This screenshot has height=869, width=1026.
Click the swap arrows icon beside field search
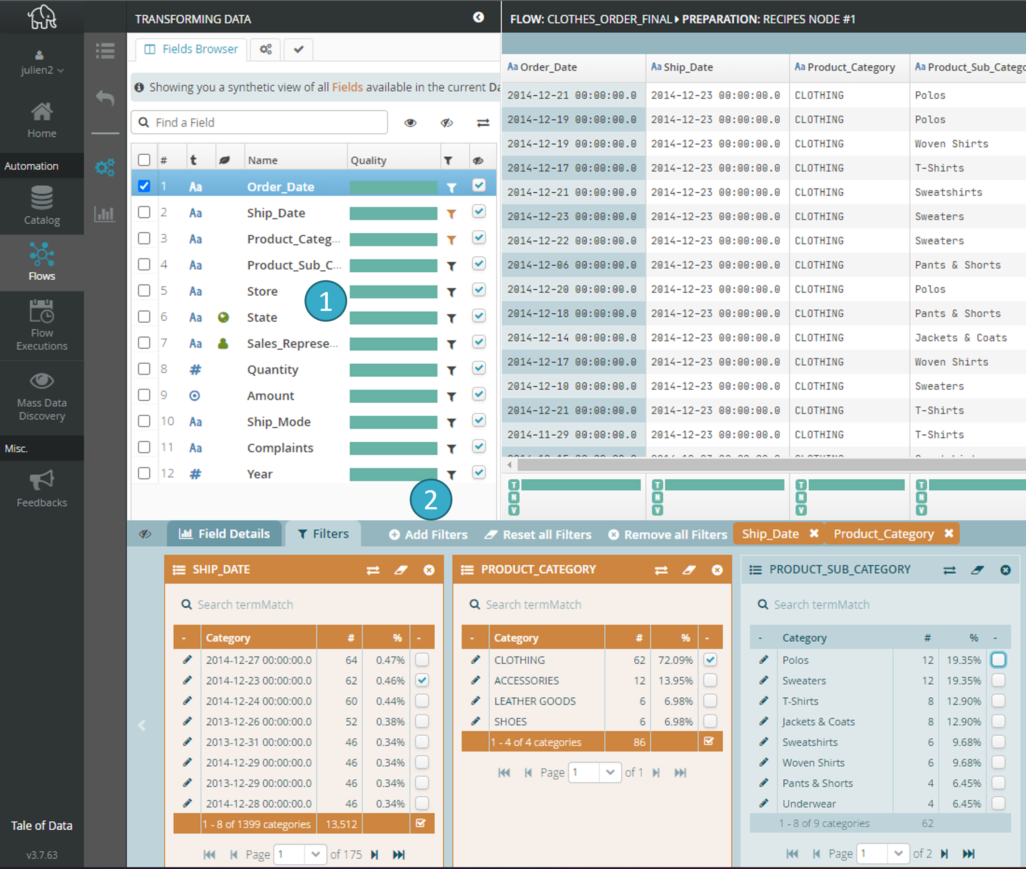tap(483, 123)
